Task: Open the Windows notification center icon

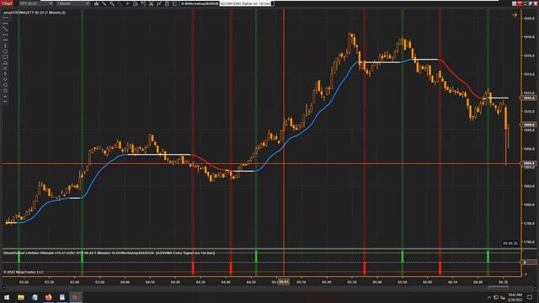Action: tap(530, 297)
